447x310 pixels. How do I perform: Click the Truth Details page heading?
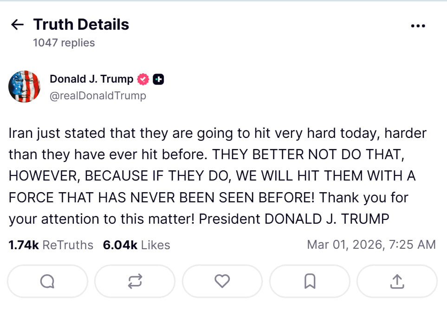81,25
